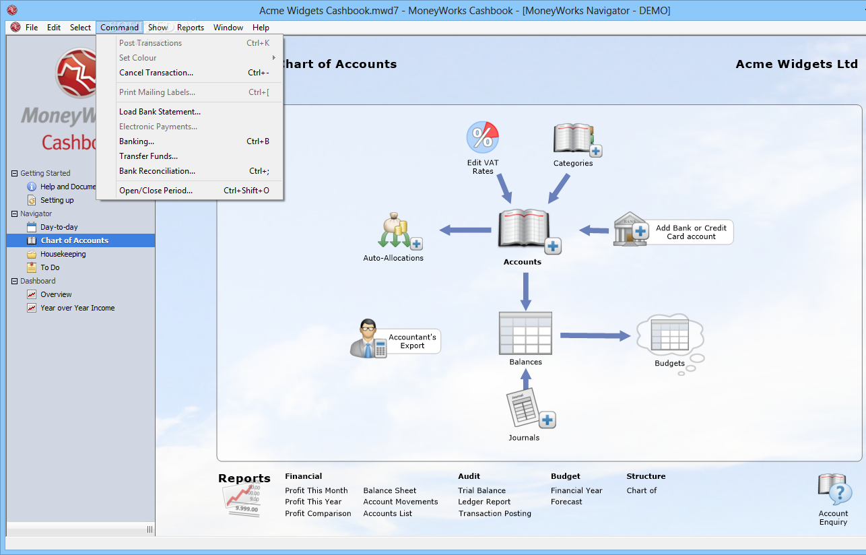Click the To Do sidebar icon

(32, 267)
